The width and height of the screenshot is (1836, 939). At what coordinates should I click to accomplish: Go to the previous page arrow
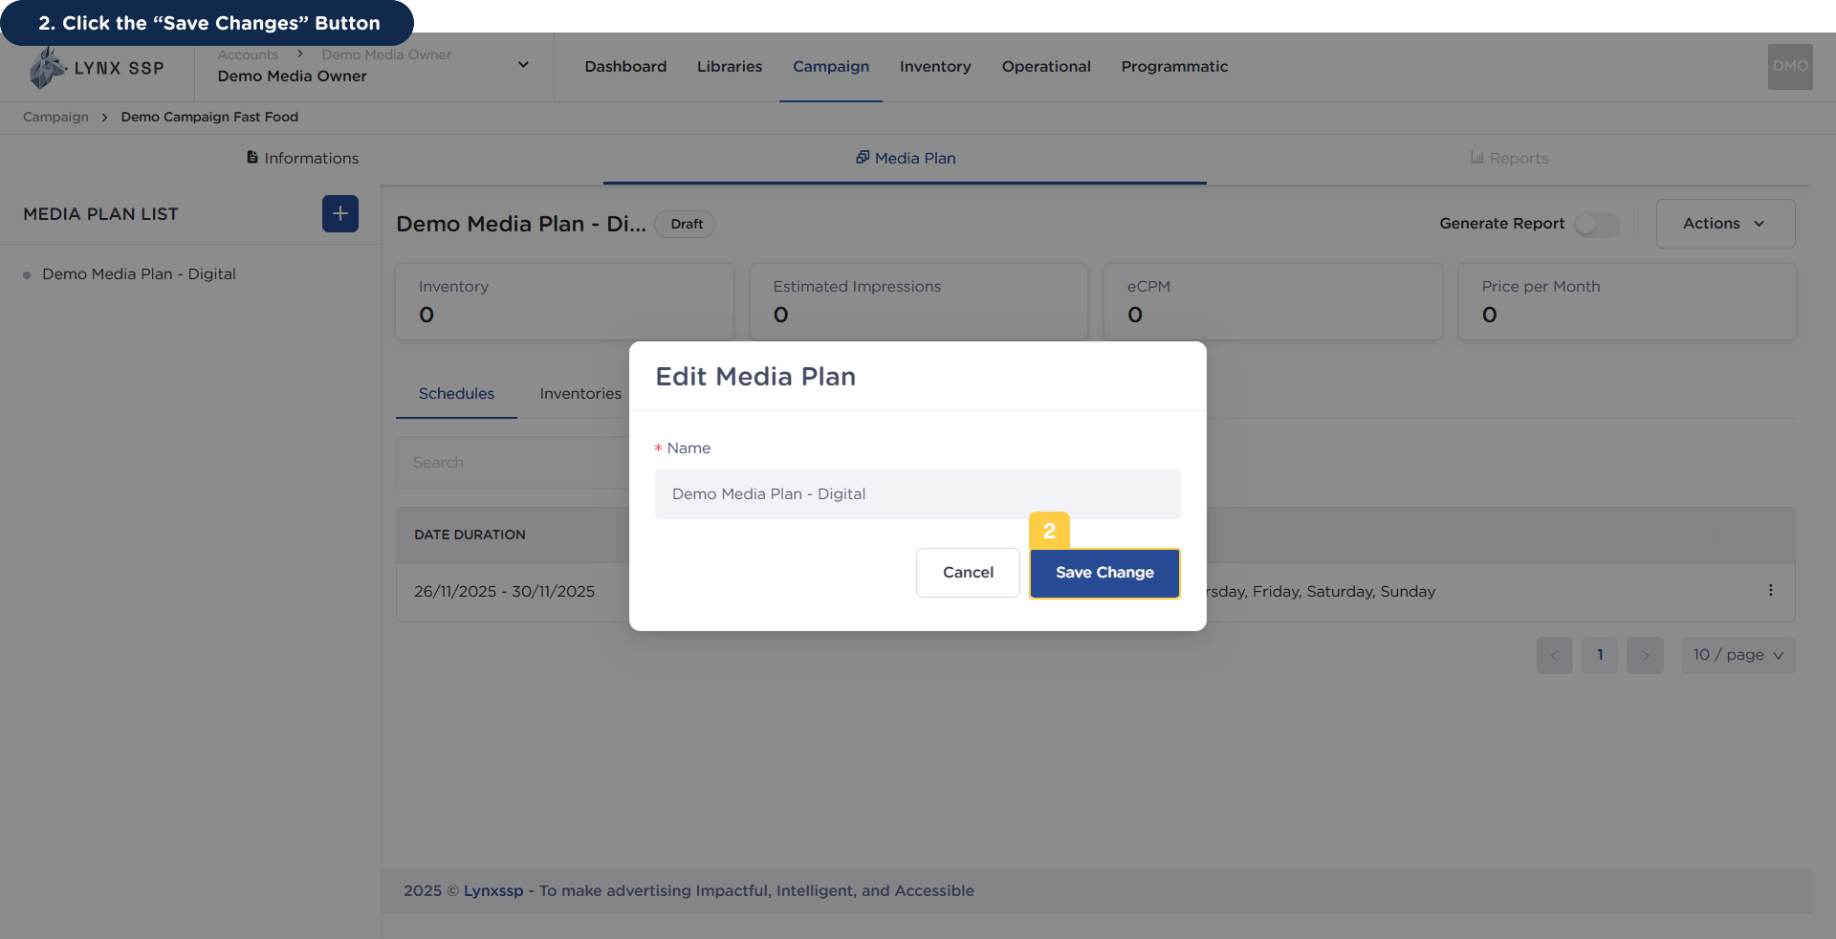1554,656
